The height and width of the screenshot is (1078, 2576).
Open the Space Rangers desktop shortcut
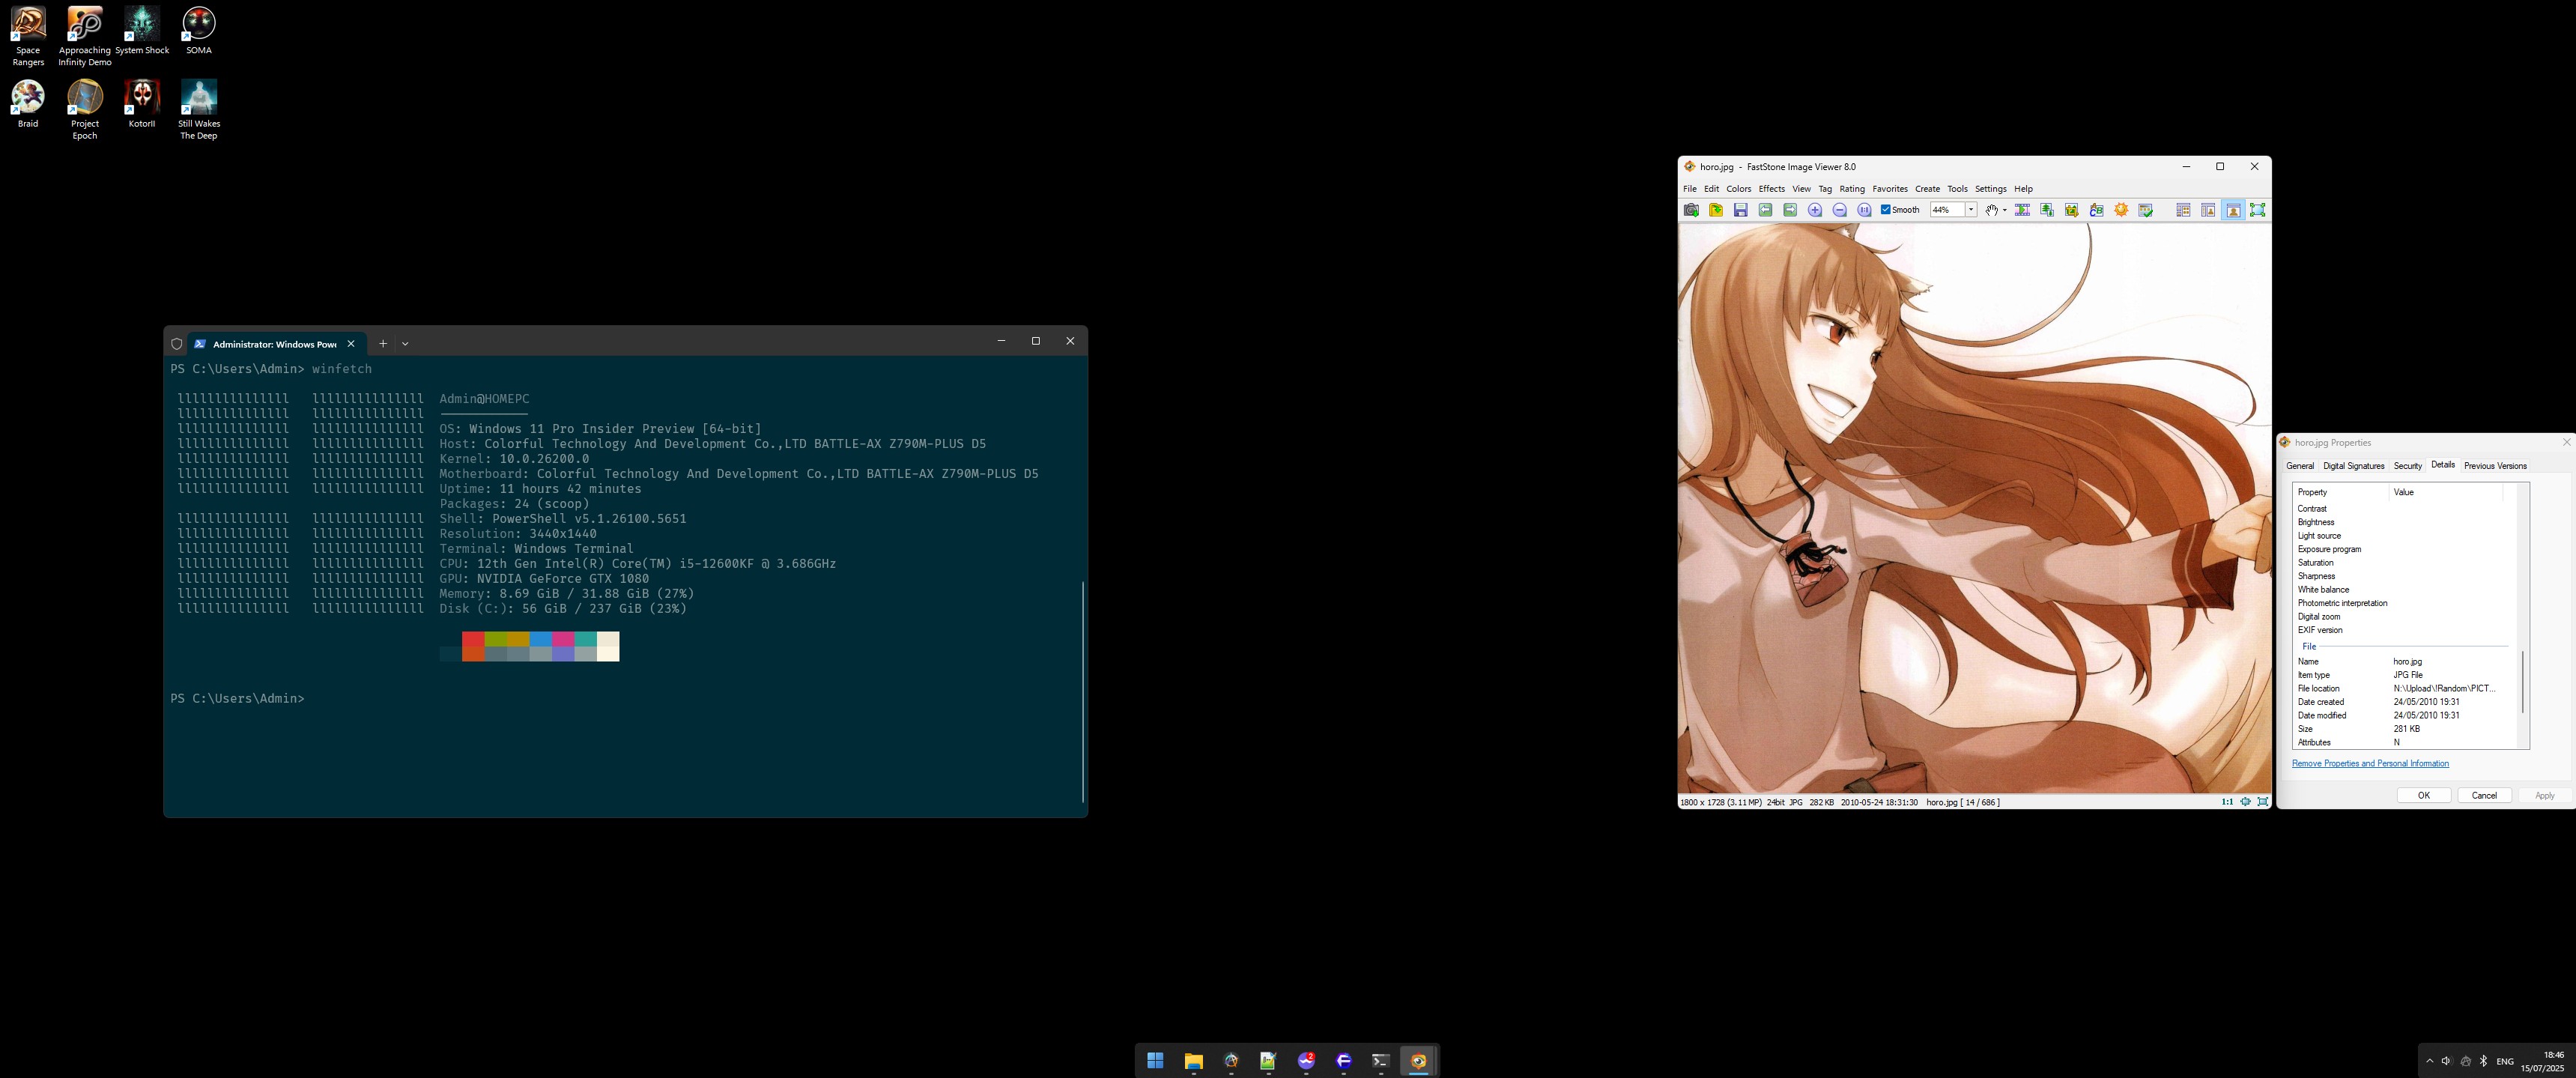(28, 37)
